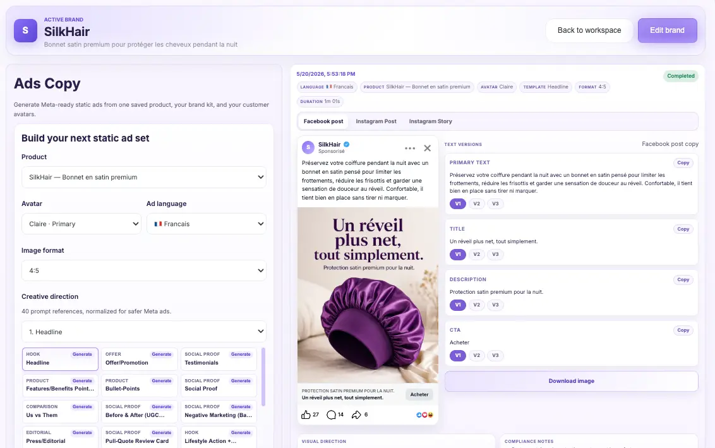Select V2 for Primary Text

pyautogui.click(x=476, y=203)
